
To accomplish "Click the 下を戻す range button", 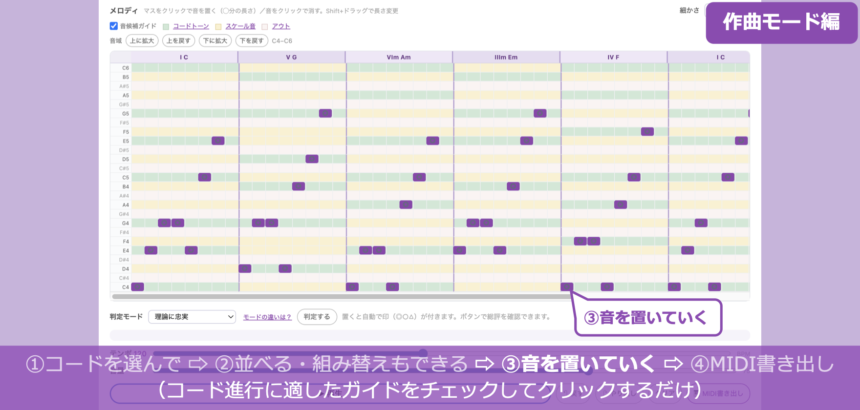I will point(252,41).
